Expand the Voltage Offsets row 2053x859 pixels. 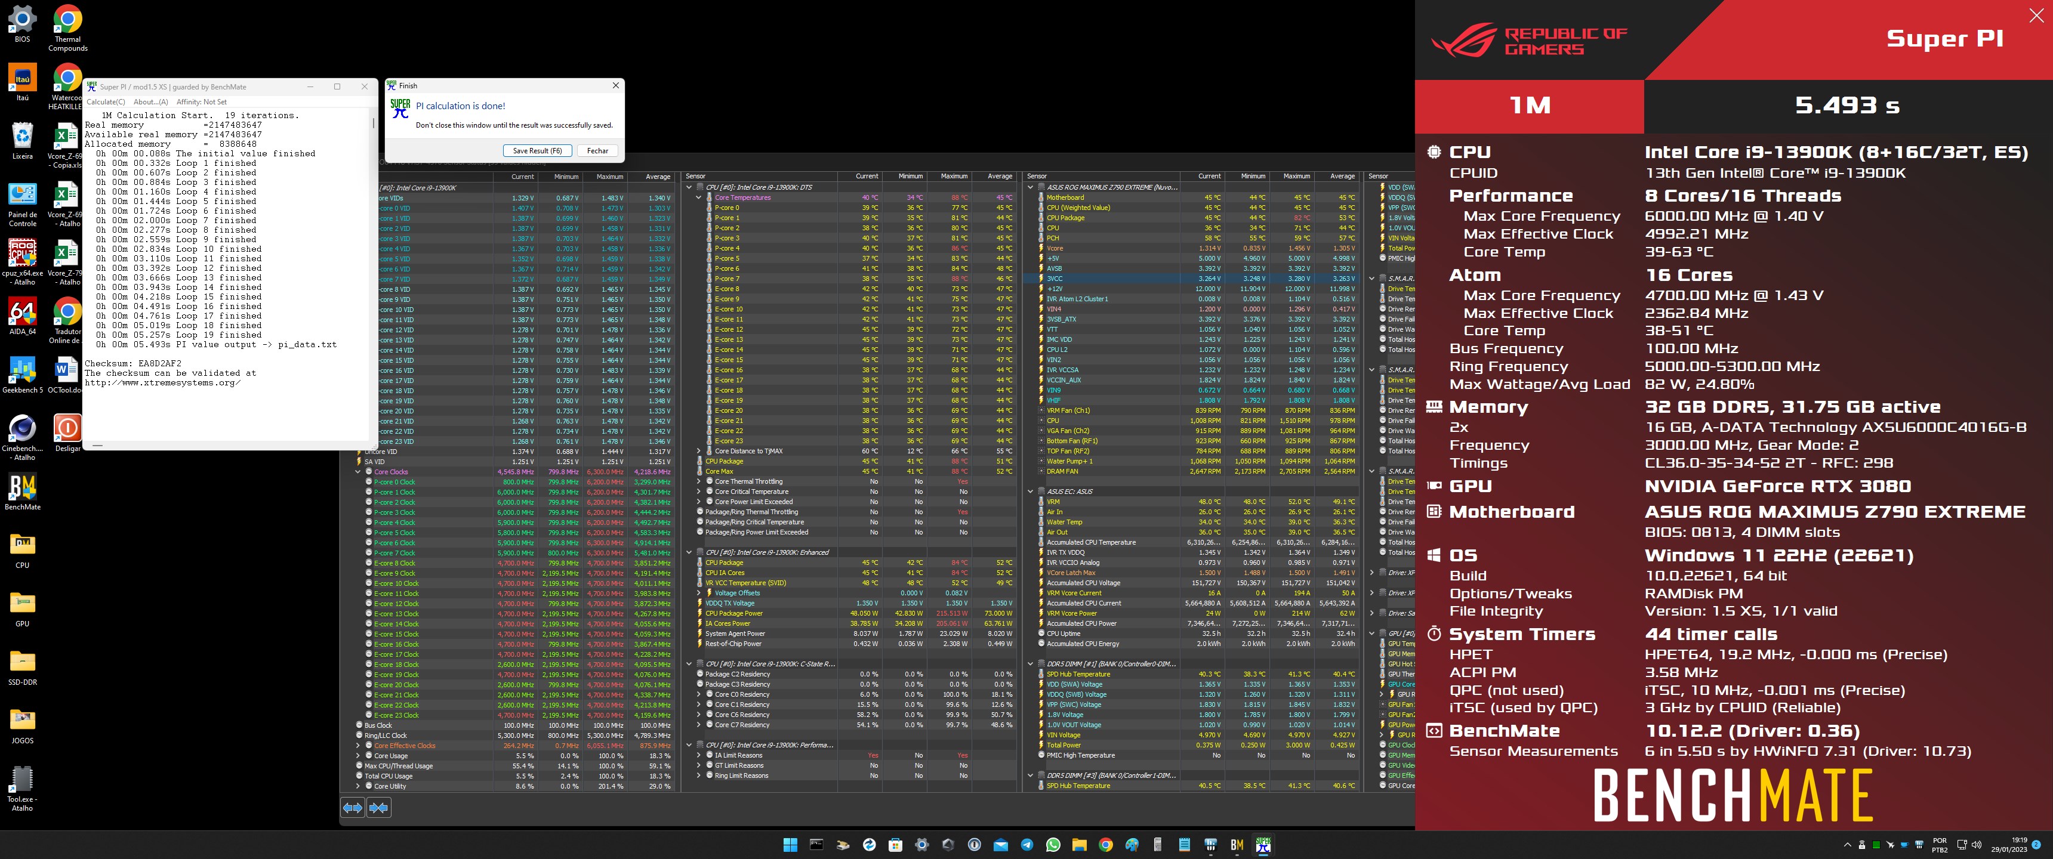point(699,593)
